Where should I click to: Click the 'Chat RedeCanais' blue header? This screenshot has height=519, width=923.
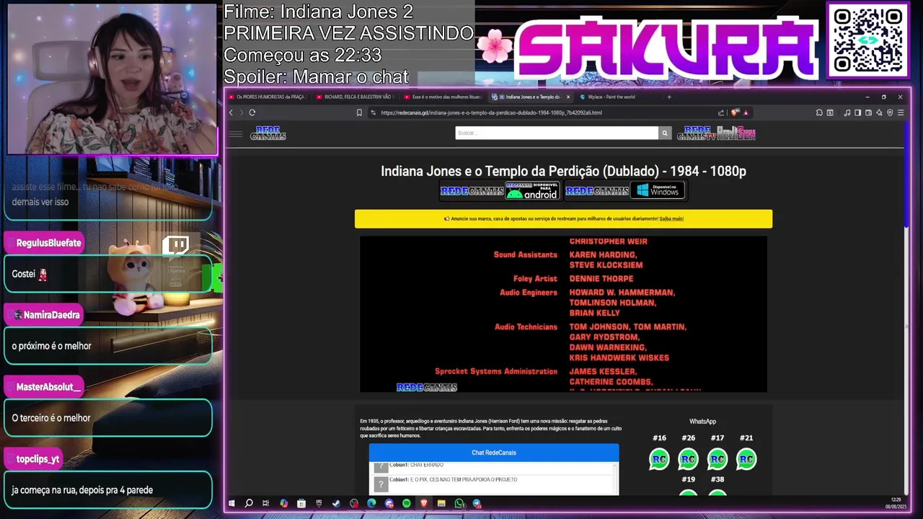(494, 453)
